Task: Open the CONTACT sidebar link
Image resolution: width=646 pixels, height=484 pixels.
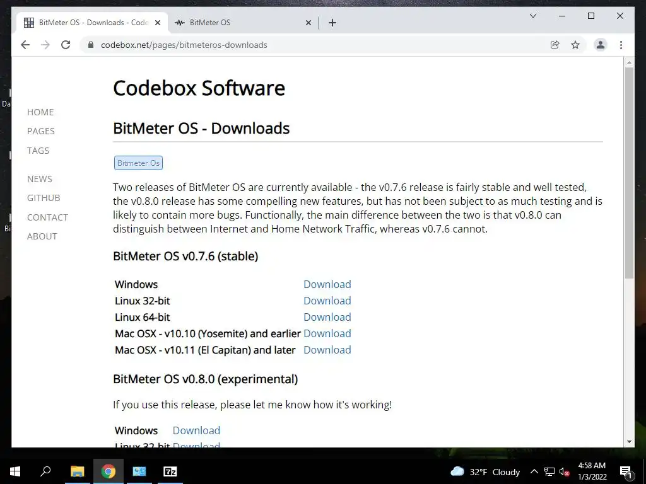Action: pos(47,217)
